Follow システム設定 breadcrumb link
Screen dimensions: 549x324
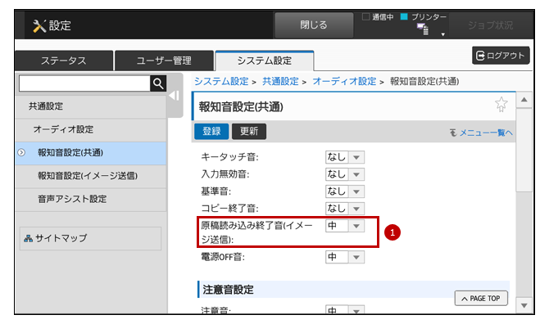pos(221,82)
